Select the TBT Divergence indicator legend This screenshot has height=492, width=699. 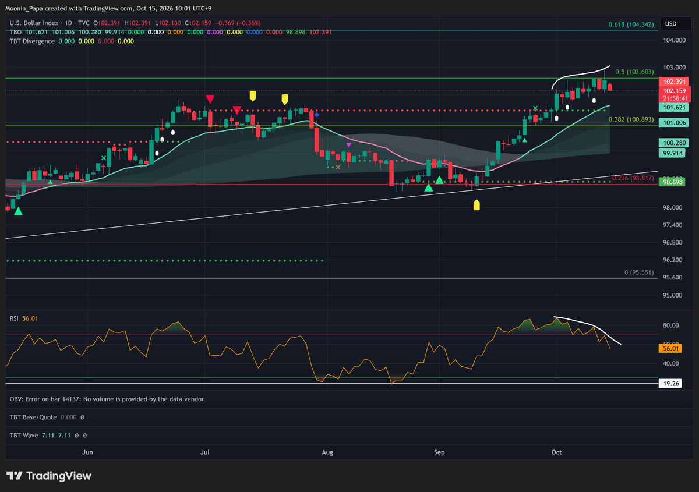click(32, 41)
